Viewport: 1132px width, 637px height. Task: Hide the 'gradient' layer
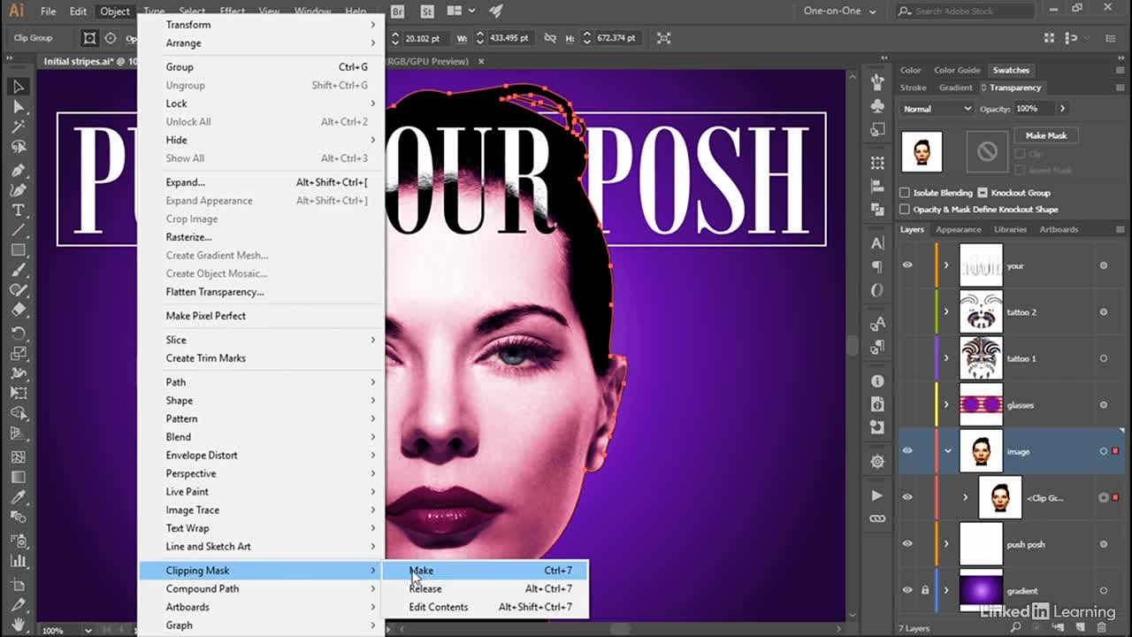tap(907, 590)
